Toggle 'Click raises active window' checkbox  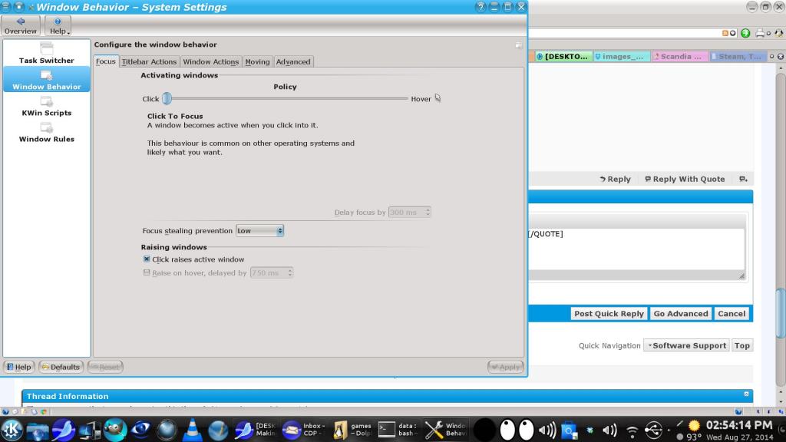[147, 259]
